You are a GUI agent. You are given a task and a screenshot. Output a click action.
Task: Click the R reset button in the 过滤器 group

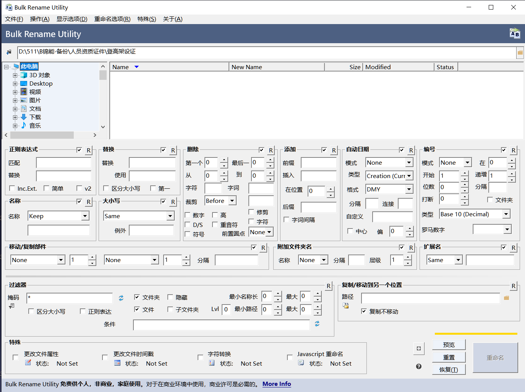[329, 286]
